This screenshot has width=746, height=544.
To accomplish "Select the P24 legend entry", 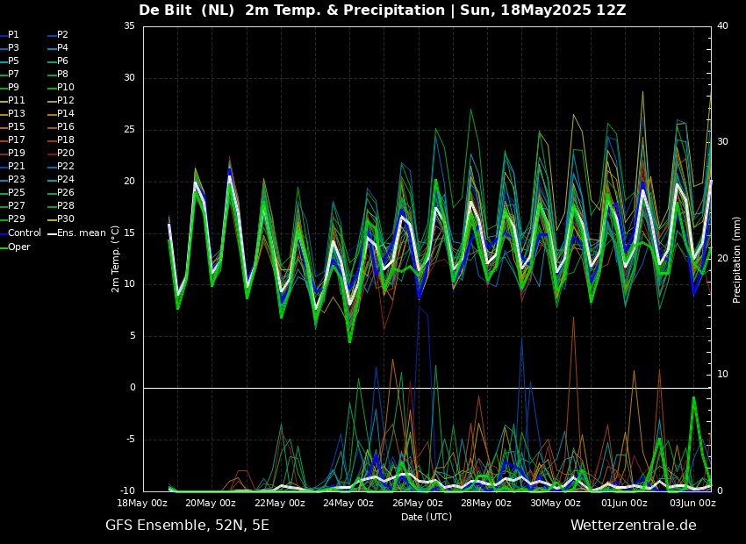I will click(65, 180).
